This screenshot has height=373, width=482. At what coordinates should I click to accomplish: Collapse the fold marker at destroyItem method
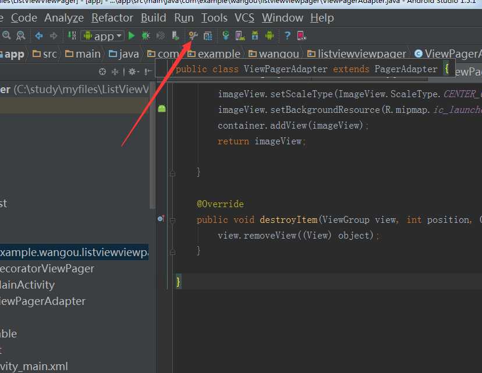pos(172,220)
